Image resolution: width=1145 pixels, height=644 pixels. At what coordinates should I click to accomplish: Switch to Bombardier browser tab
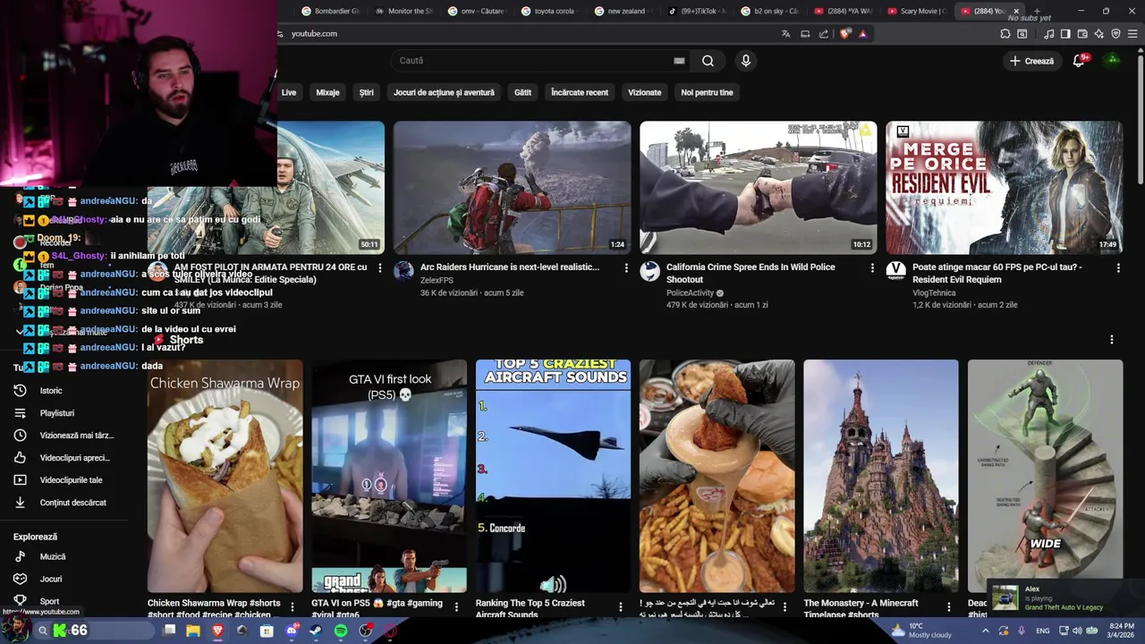[x=330, y=11]
